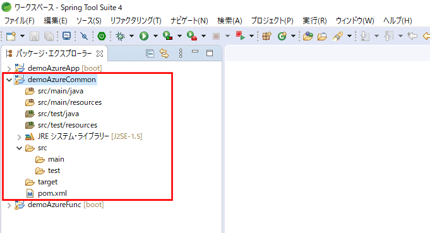
Task: Open the Package Explorer view menu dots
Action: 181,54
